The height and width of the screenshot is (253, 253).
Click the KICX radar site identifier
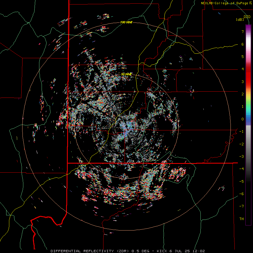click(162, 251)
